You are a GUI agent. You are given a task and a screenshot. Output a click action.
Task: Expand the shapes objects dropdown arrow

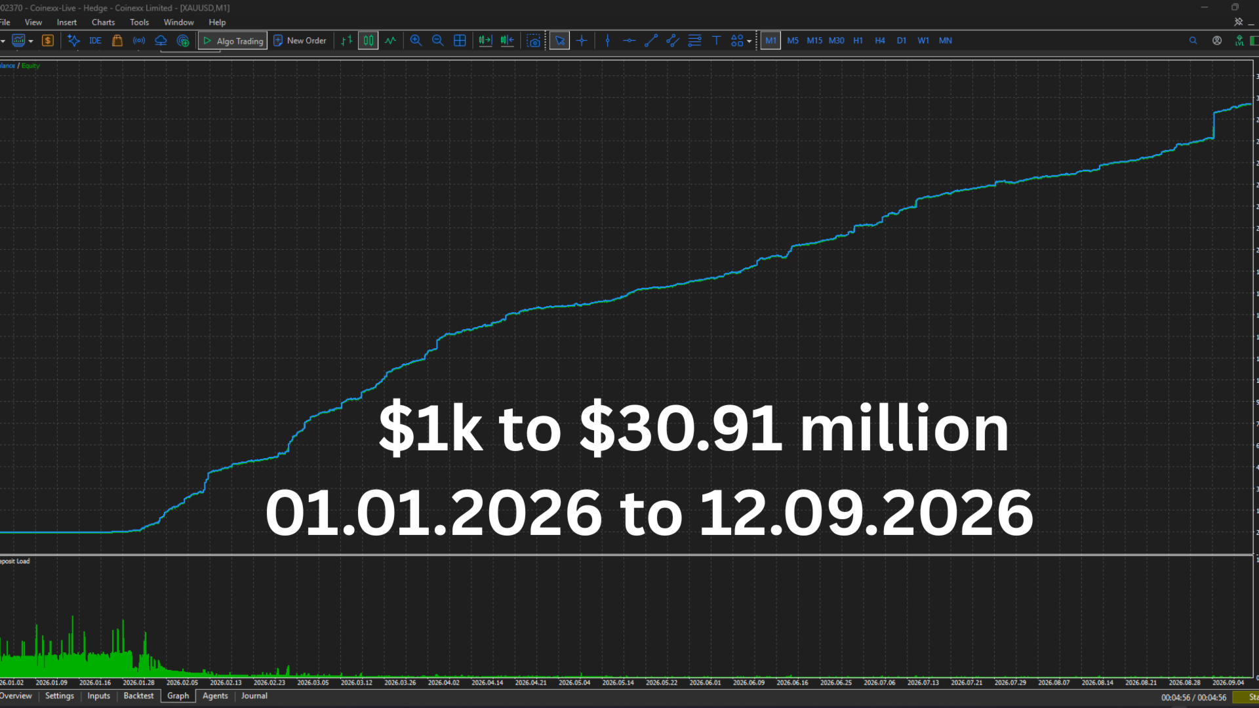749,41
